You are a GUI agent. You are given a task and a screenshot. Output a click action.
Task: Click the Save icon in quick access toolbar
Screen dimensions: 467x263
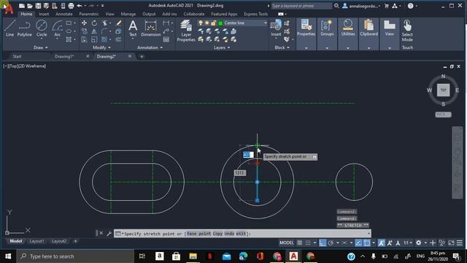[x=38, y=6]
